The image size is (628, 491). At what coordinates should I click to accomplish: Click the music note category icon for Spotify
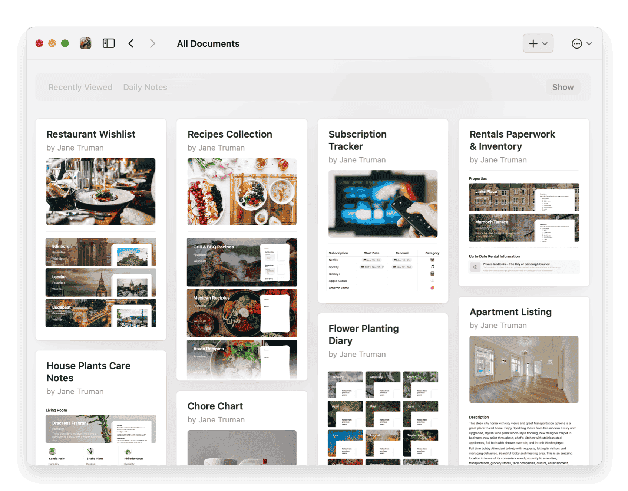(432, 267)
